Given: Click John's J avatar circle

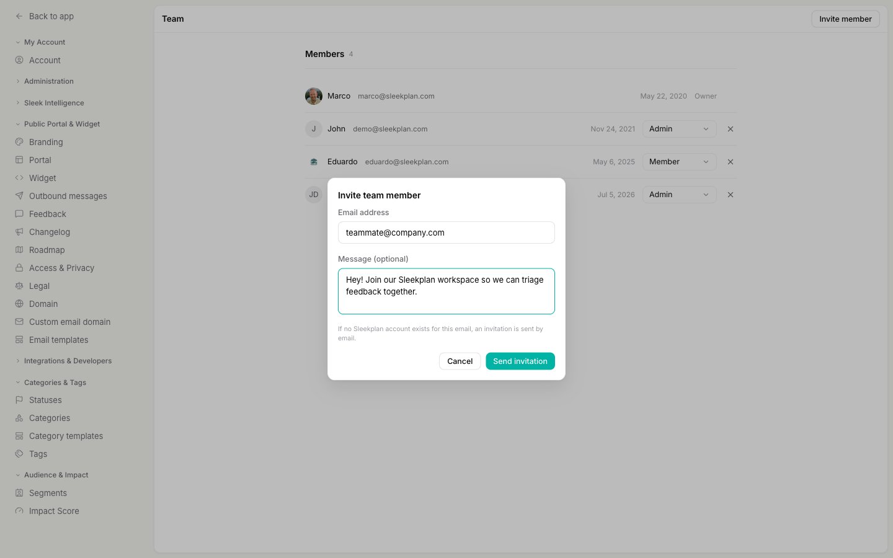Looking at the screenshot, I should pyautogui.click(x=314, y=129).
